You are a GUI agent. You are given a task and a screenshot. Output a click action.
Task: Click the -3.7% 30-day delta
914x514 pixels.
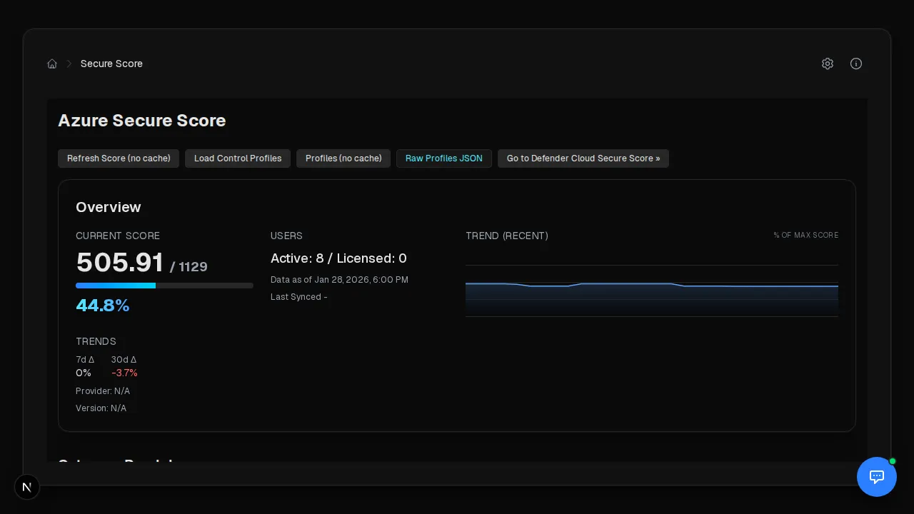point(124,373)
